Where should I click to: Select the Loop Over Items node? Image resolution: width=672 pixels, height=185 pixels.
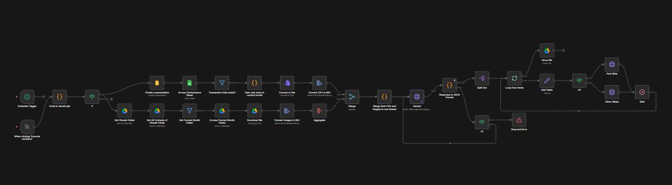(x=514, y=78)
